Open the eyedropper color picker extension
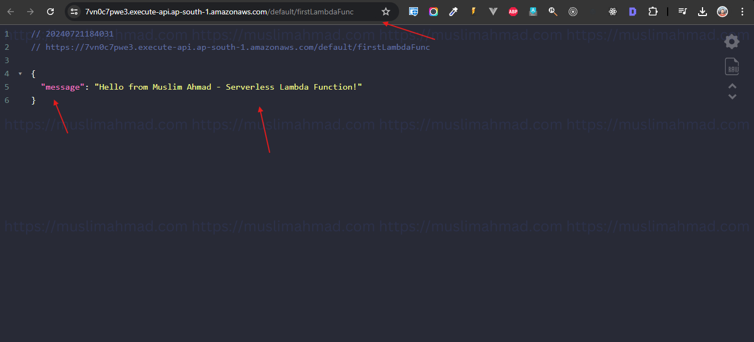The image size is (754, 342). click(453, 11)
